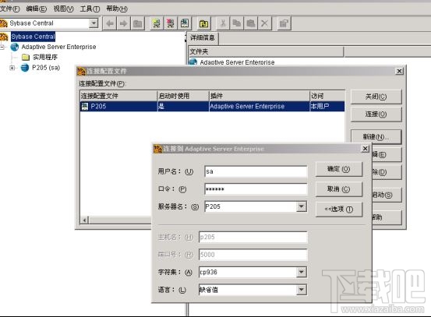Click the 取消(C) button in connect dialog
Screen dimensions: 431x317
339,189
